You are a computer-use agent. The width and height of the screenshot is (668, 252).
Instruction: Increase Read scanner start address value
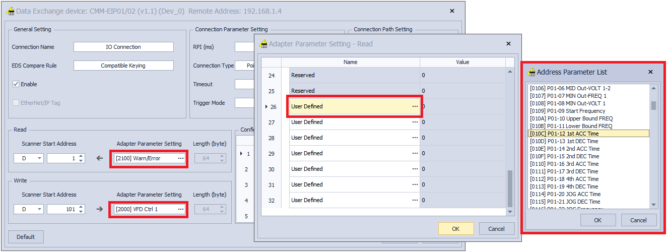[81, 156]
